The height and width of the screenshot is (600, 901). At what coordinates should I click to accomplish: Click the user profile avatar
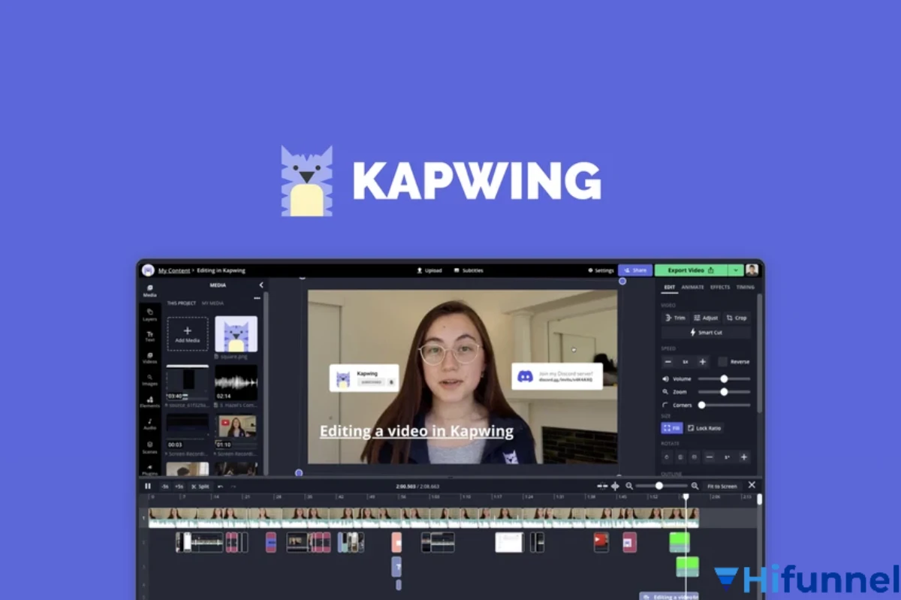coord(752,270)
